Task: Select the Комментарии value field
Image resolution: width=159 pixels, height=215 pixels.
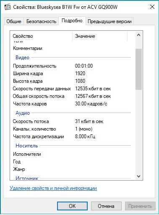Action: pos(102,48)
